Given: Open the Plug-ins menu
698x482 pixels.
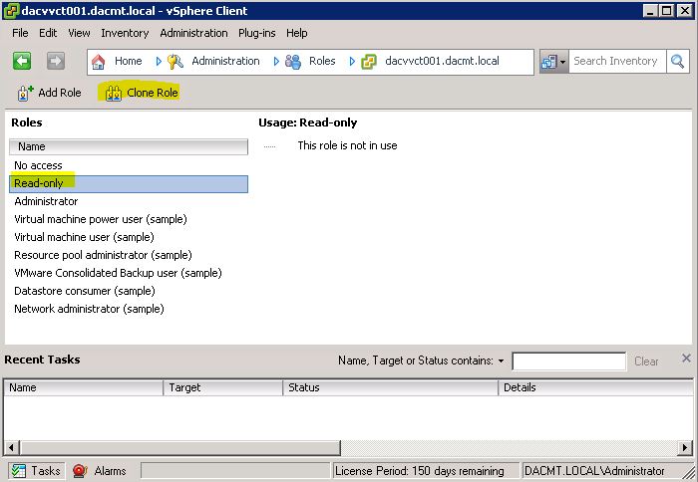Looking at the screenshot, I should [x=257, y=33].
